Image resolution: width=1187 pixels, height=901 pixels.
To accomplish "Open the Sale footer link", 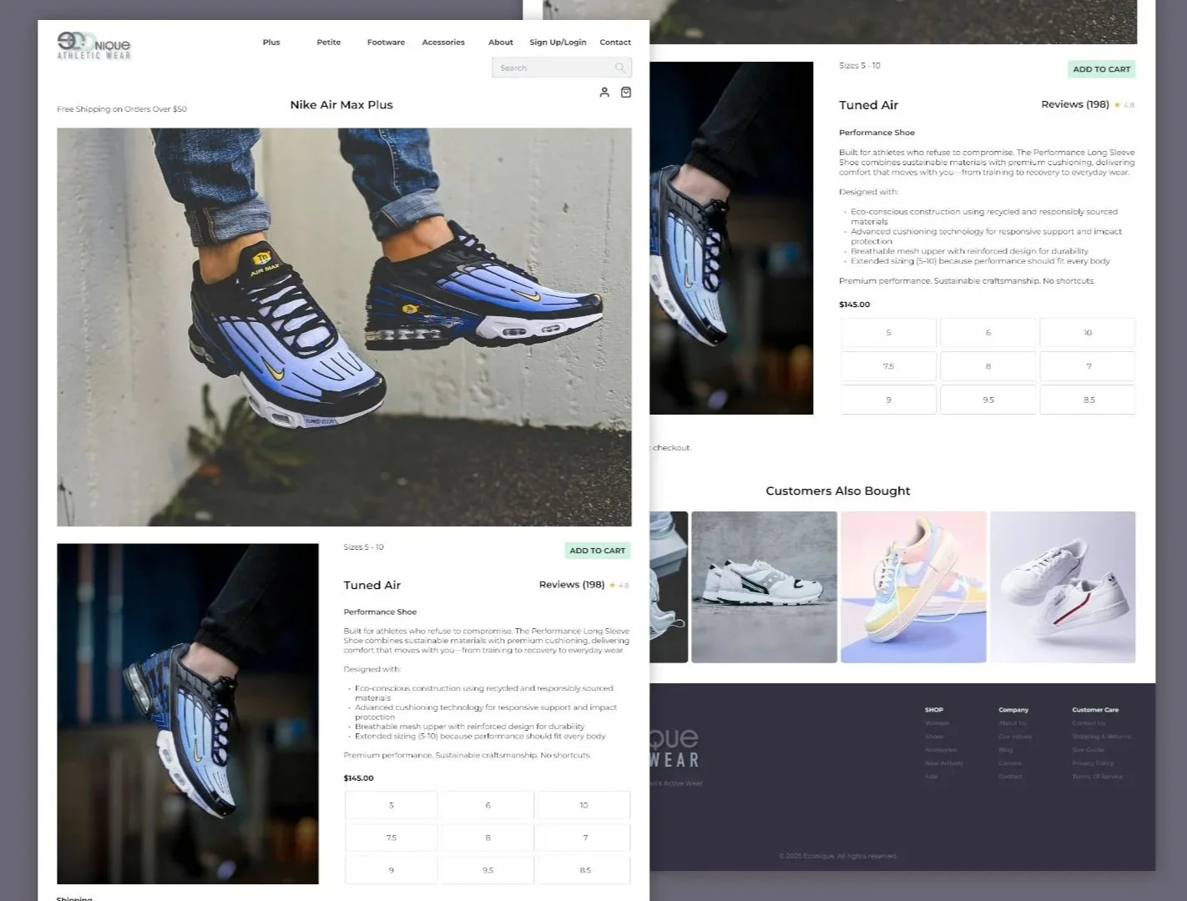I will [x=932, y=777].
